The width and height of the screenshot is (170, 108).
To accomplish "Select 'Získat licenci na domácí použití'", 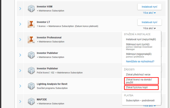I will [x=141, y=81].
